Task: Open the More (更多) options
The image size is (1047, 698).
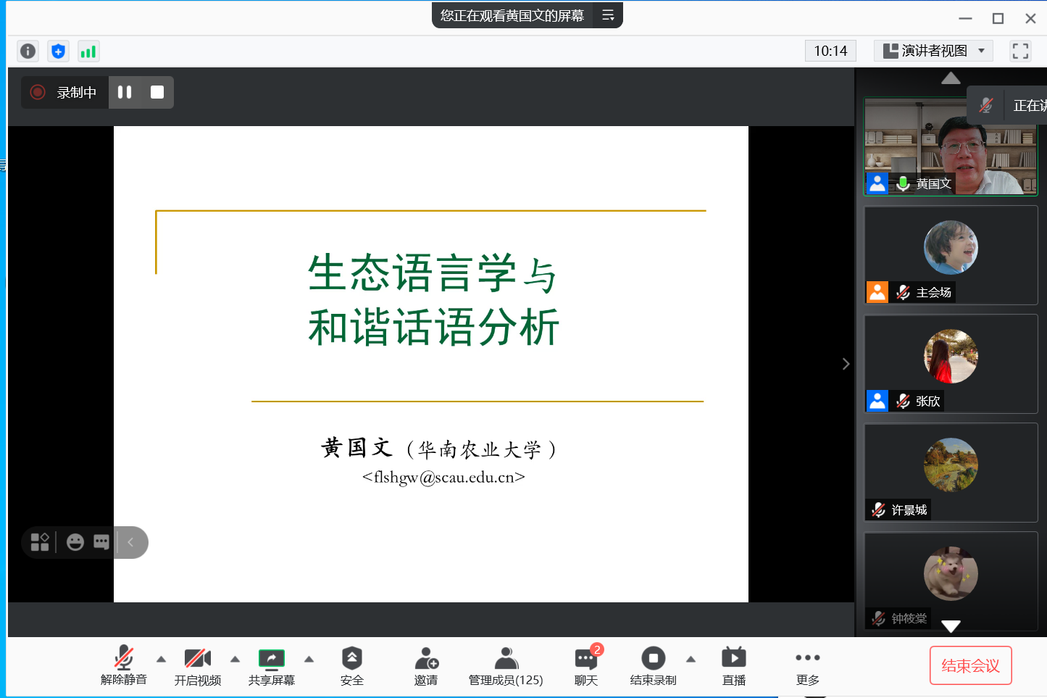Action: click(807, 665)
